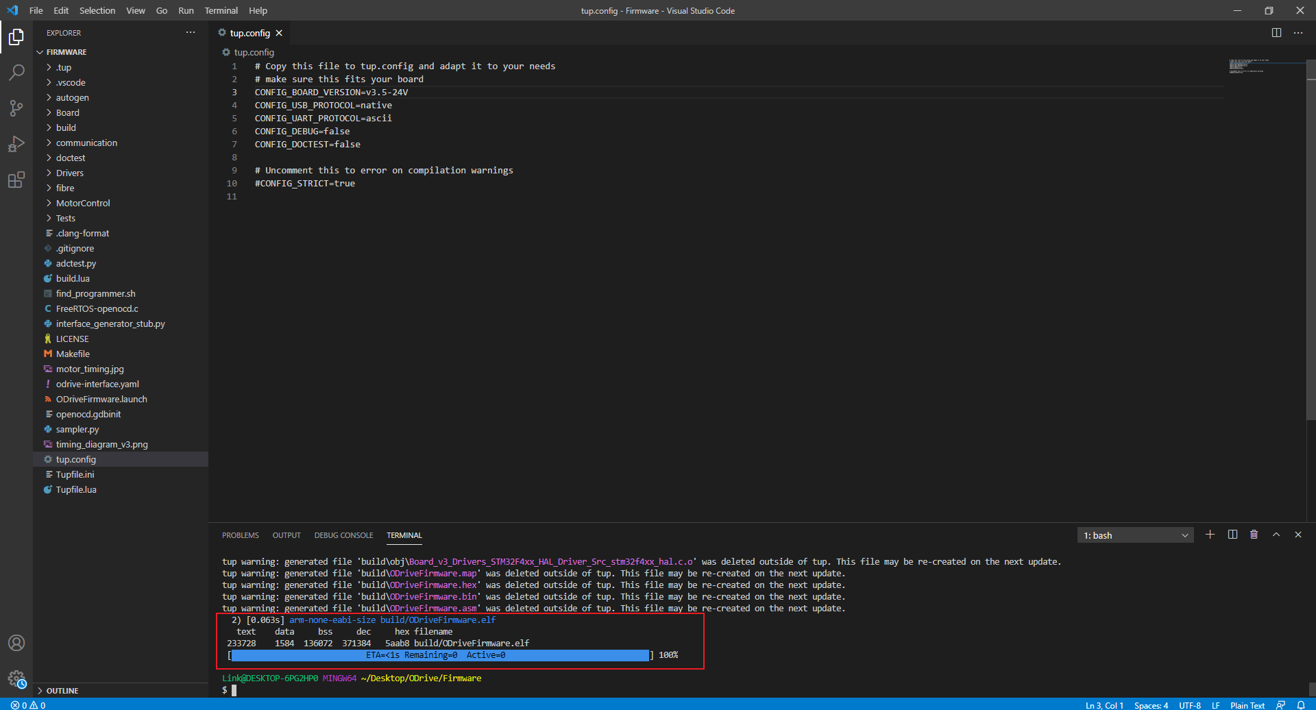Change indentation via Spaces: 4
The height and width of the screenshot is (710, 1316).
pyautogui.click(x=1151, y=705)
